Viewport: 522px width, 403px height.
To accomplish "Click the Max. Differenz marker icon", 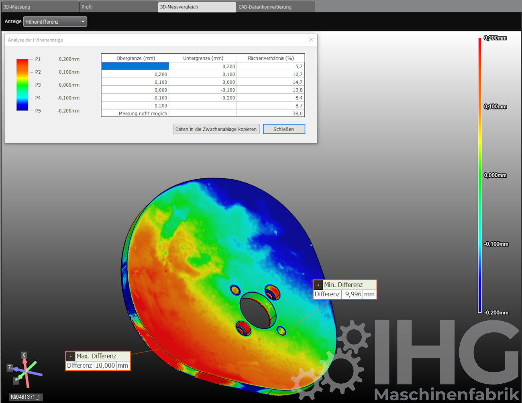I will pyautogui.click(x=71, y=356).
